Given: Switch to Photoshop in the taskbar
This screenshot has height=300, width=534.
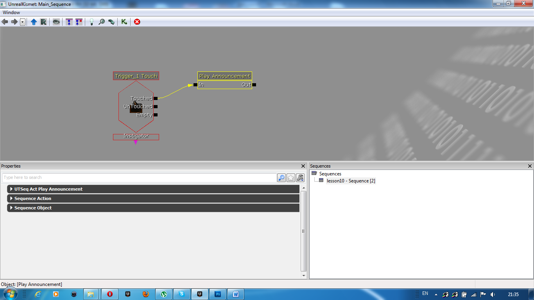Looking at the screenshot, I should (218, 294).
